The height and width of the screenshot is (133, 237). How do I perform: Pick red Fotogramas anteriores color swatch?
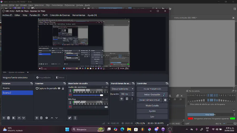tap(190, 119)
